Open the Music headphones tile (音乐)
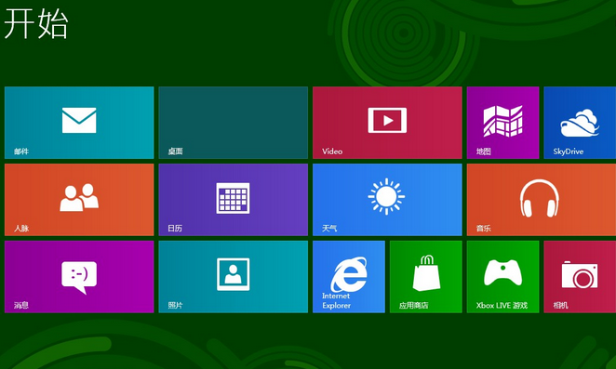The height and width of the screenshot is (369, 616). (541, 200)
